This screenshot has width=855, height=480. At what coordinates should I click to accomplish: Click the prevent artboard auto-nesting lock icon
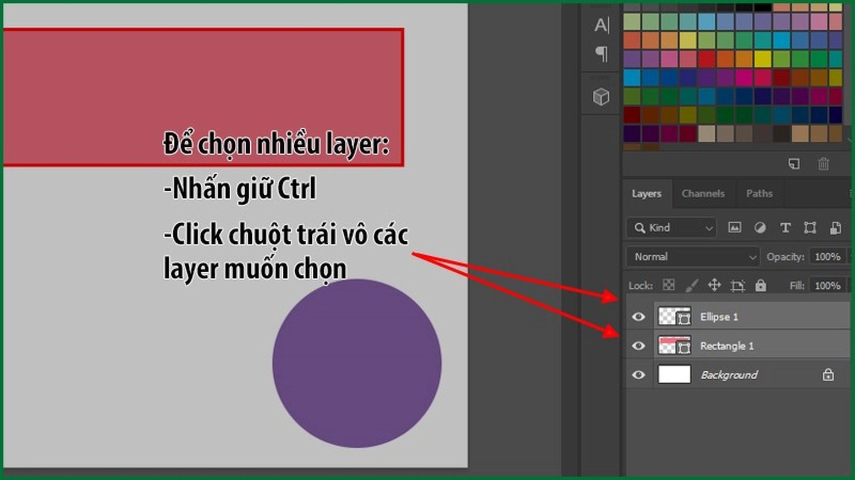[x=738, y=285]
